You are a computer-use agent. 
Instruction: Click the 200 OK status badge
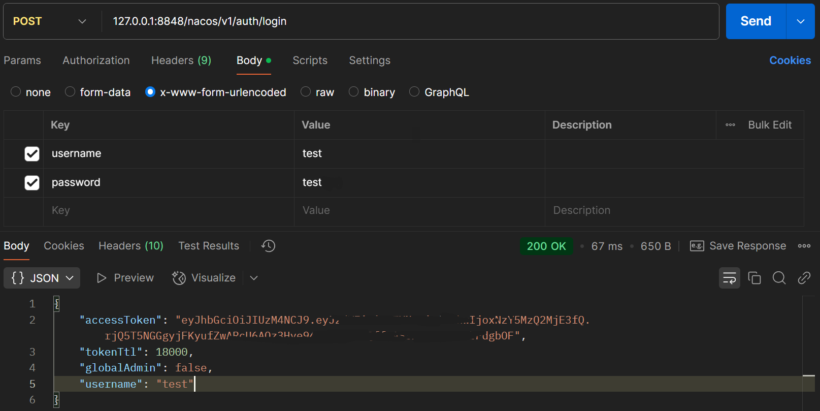(x=546, y=246)
